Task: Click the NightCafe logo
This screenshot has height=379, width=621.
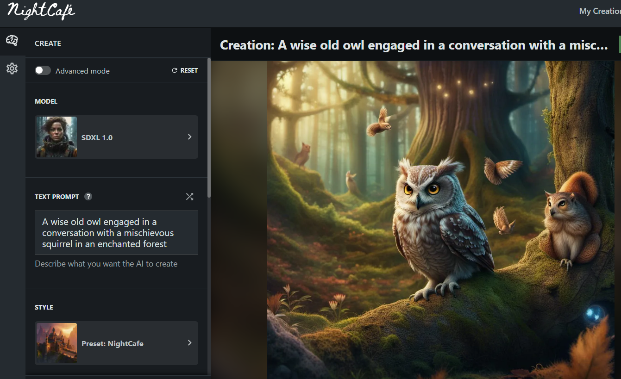Action: (x=41, y=11)
